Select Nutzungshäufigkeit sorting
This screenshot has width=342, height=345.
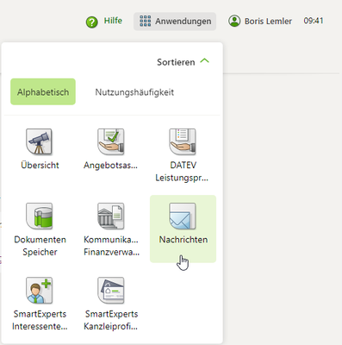coord(134,92)
